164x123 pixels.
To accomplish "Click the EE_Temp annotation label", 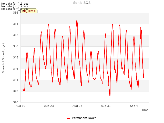I will pyautogui.click(x=29, y=11).
